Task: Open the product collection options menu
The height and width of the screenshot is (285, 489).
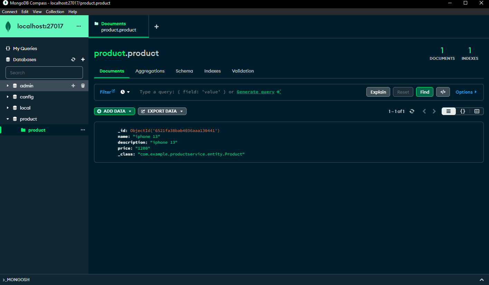Action: [x=83, y=130]
